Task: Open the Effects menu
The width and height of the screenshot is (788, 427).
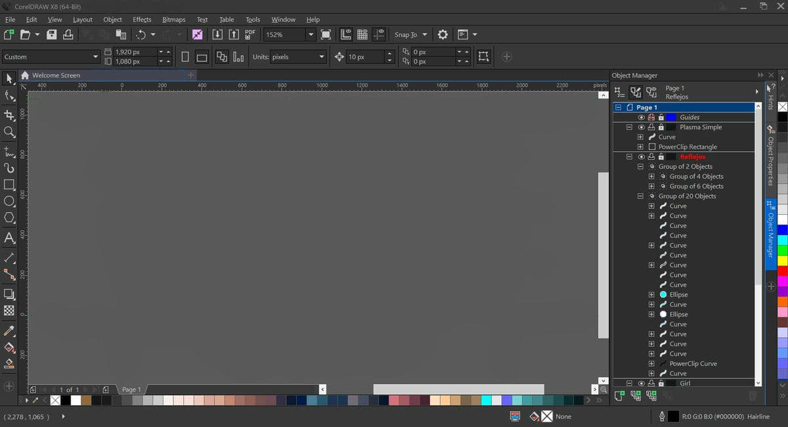Action: [x=142, y=20]
